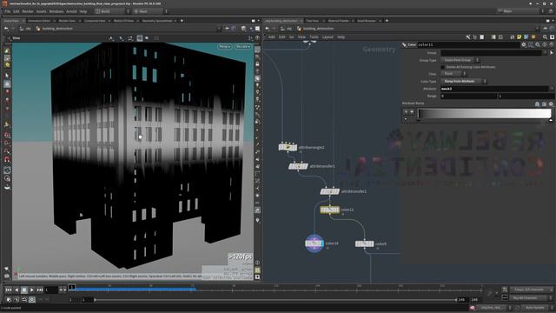Switch to the Render View tab
The width and height of the screenshot is (556, 313).
point(67,21)
